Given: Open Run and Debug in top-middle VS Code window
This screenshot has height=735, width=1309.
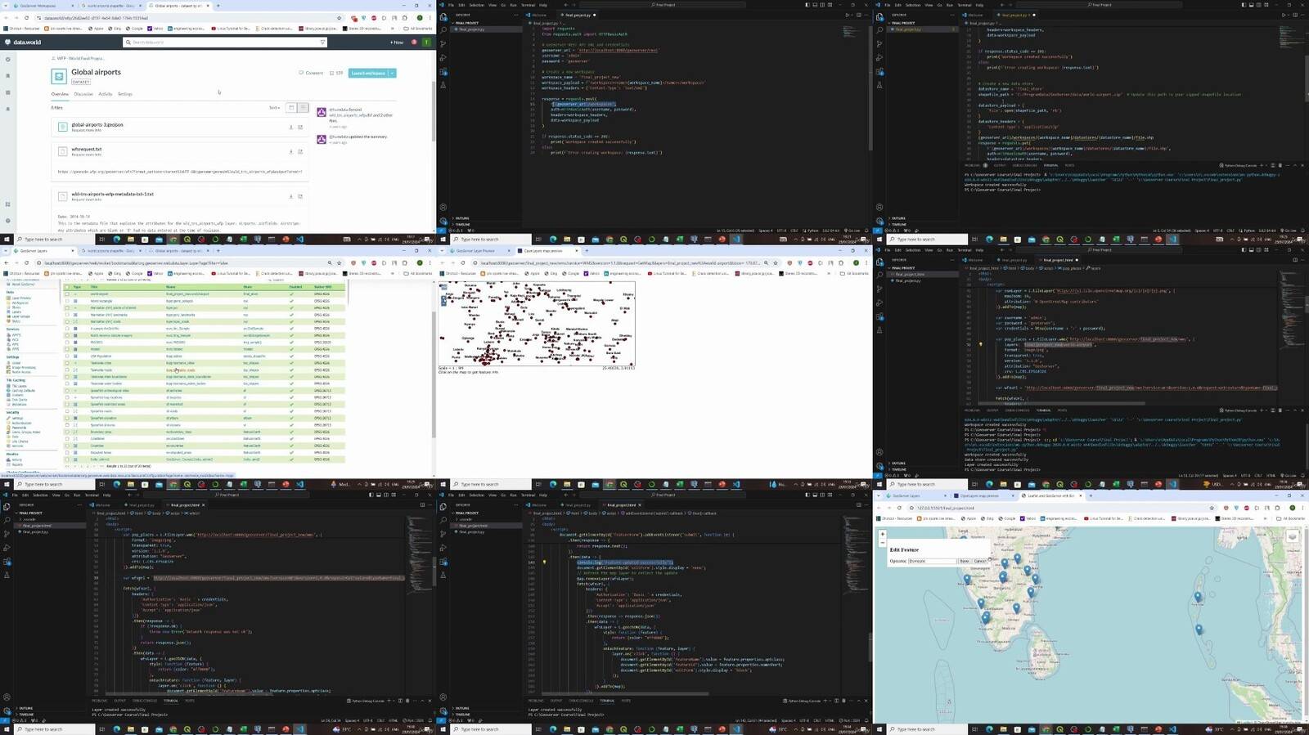Looking at the screenshot, I should (x=443, y=58).
